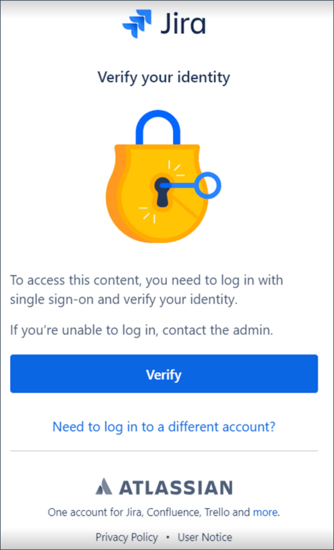Click the blue Jira logo icon
334x550 pixels.
click(137, 23)
